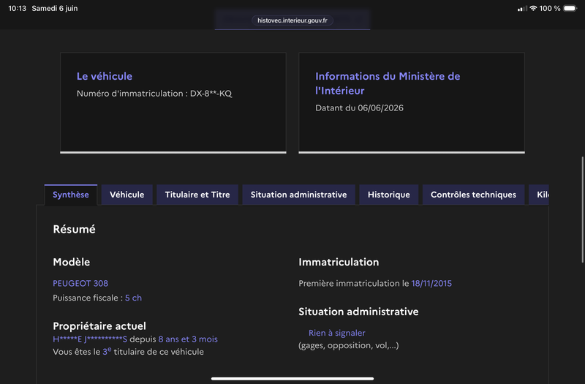Click the PEUGEOT 308 model text

(x=80, y=283)
